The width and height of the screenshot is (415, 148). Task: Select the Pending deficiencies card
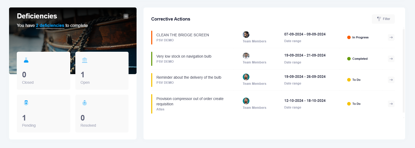43,114
